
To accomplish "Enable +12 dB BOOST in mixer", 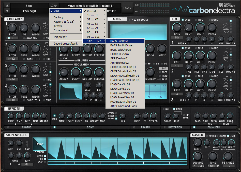I will 129,20.
